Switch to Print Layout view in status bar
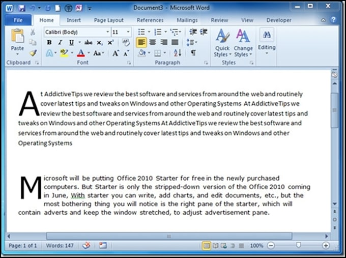 [x=206, y=245]
